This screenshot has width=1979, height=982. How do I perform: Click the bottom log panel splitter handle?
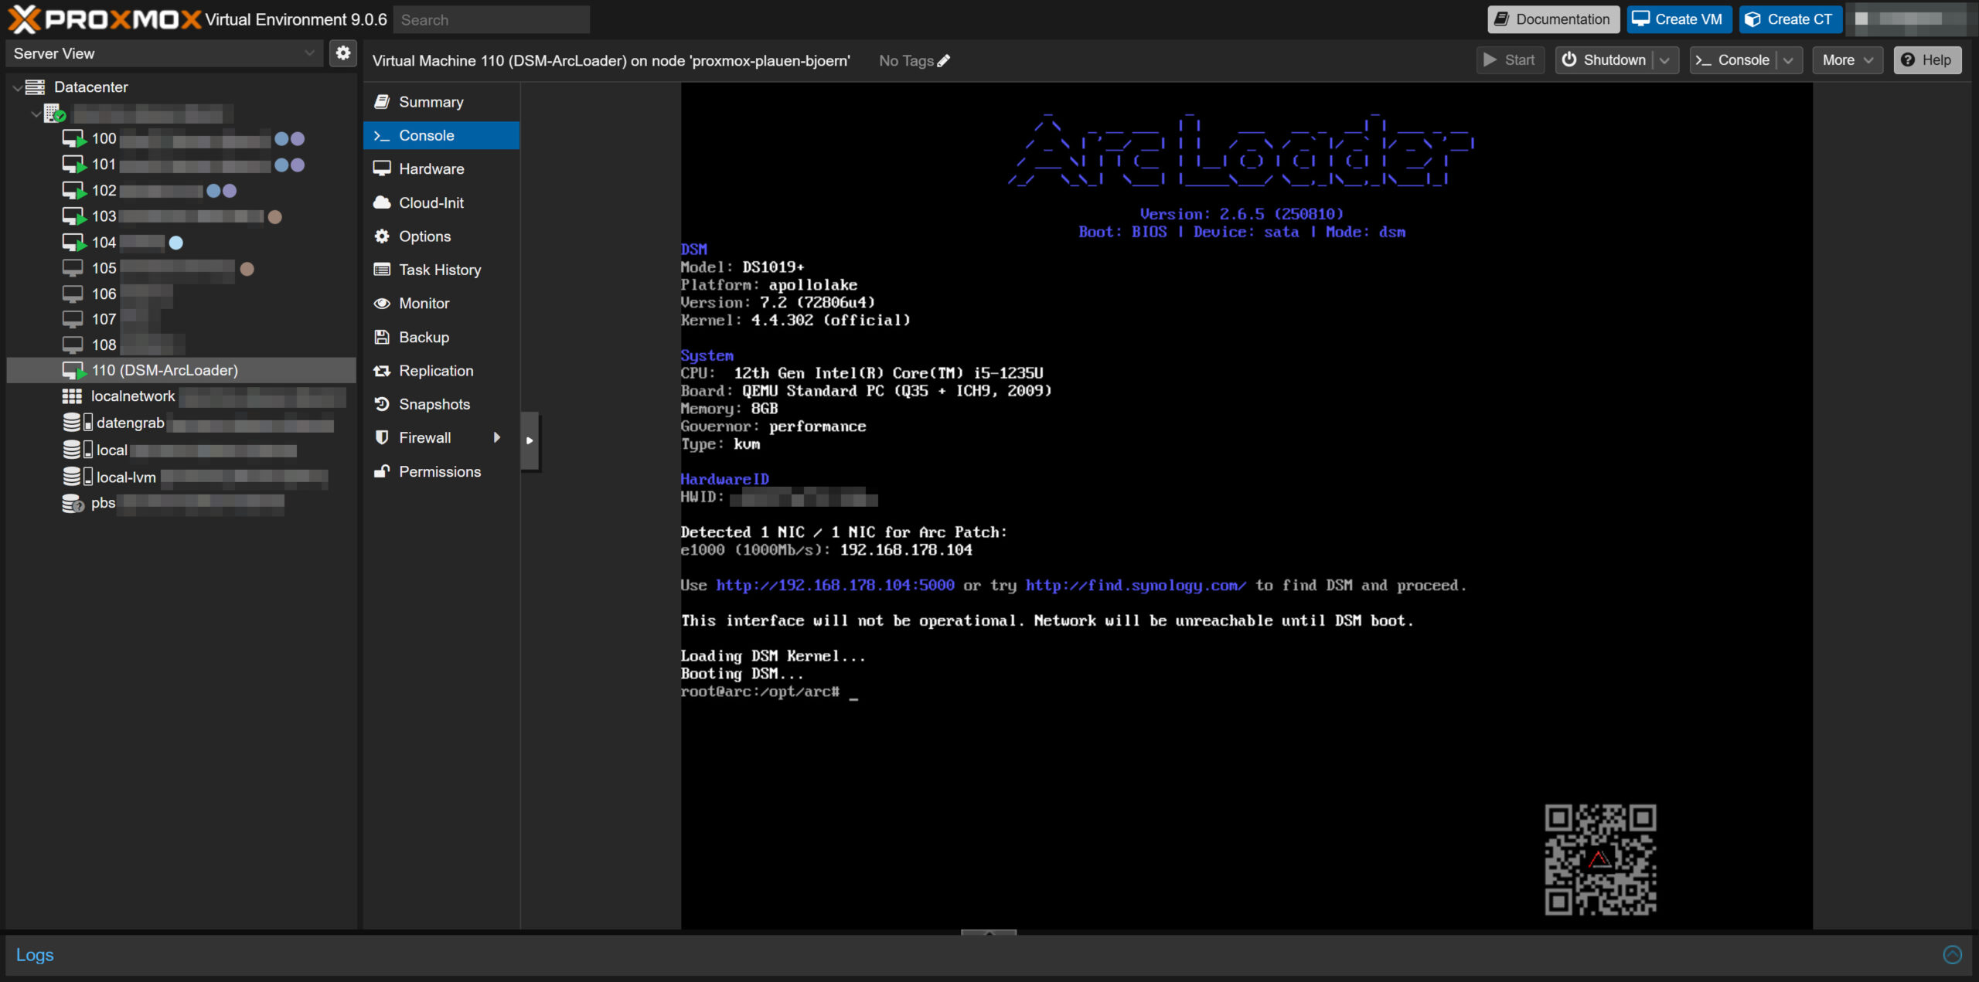989,933
